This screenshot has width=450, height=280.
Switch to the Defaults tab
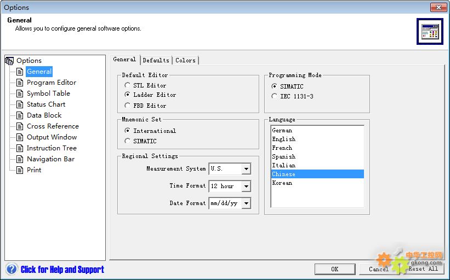[156, 60]
